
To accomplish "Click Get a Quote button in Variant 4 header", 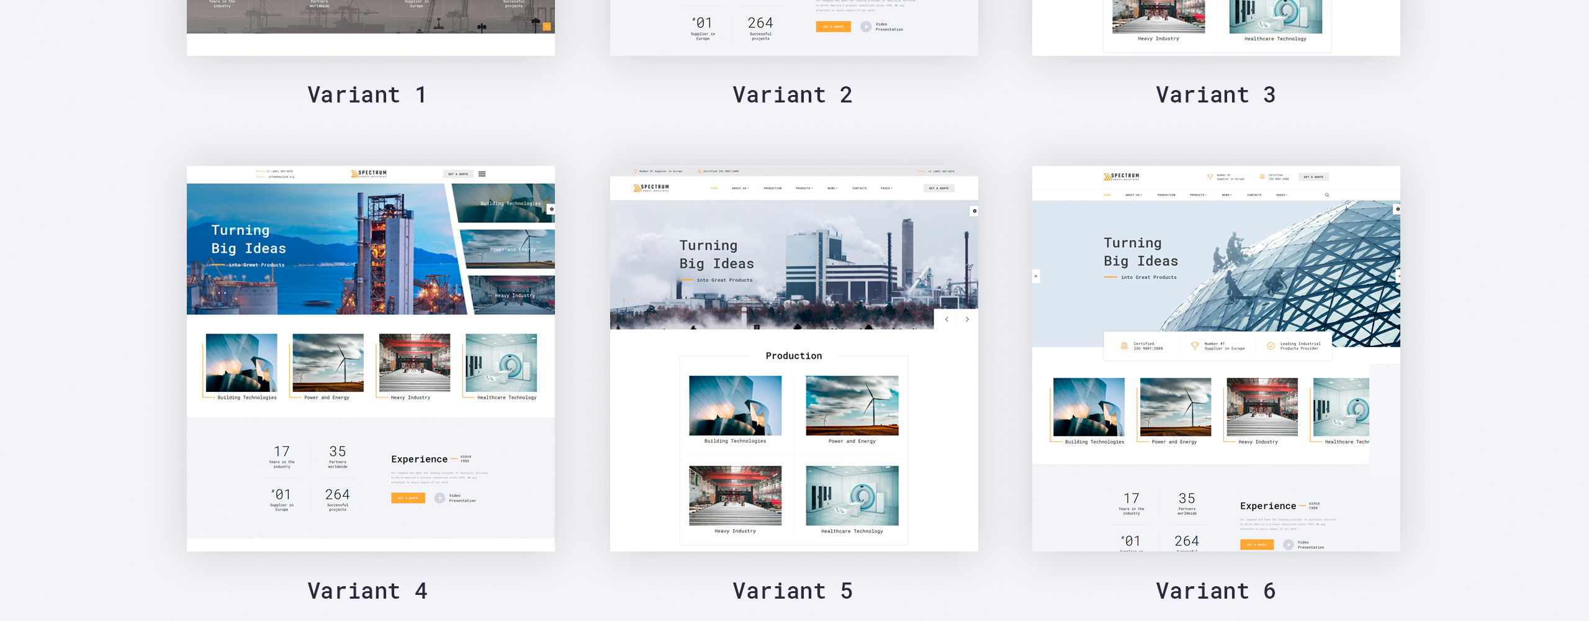I will pos(458,174).
